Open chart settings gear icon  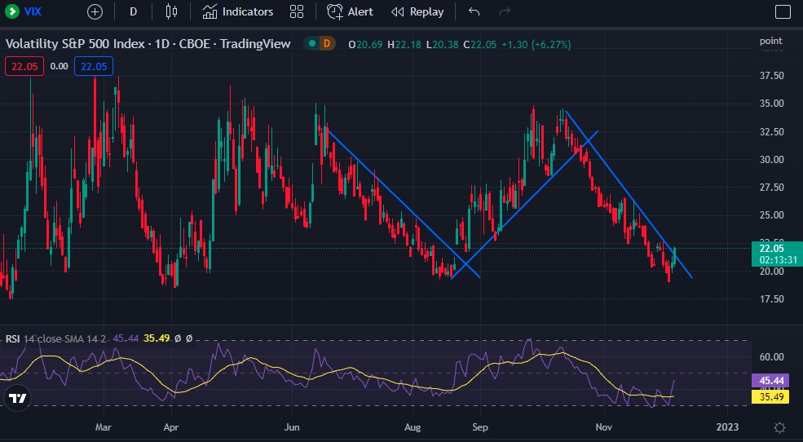point(779,427)
